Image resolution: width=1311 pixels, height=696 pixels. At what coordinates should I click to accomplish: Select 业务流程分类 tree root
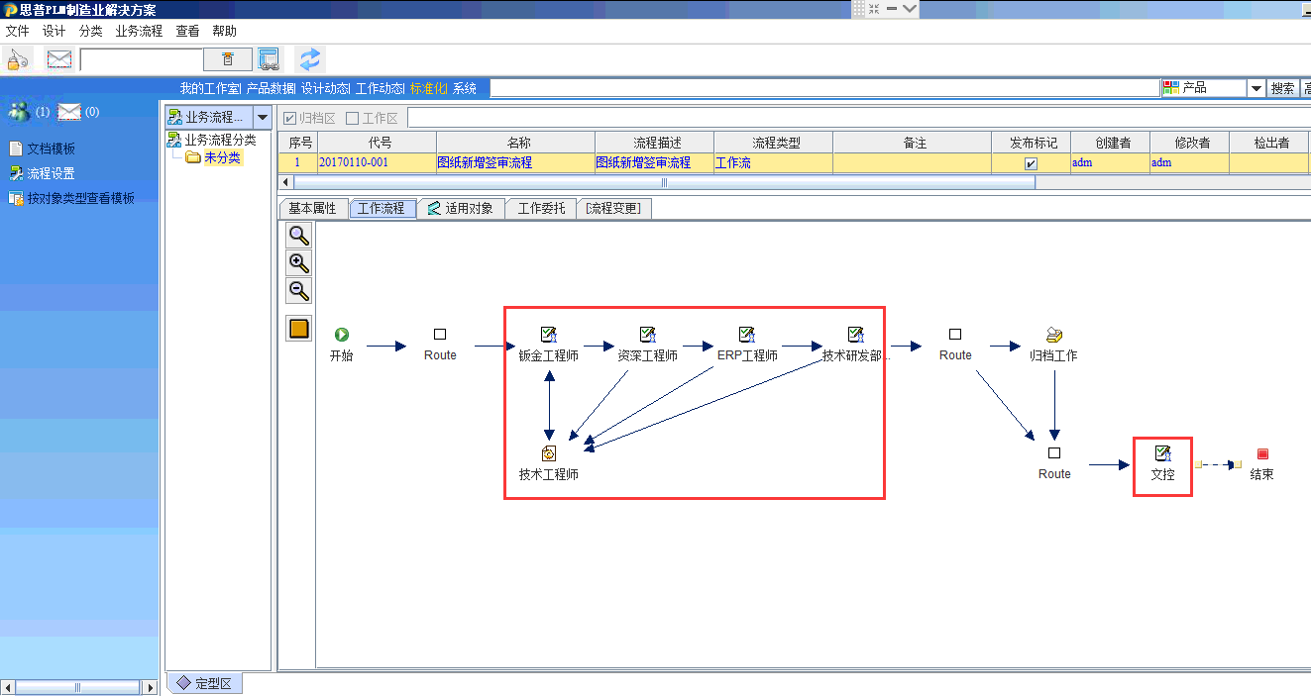tap(212, 140)
